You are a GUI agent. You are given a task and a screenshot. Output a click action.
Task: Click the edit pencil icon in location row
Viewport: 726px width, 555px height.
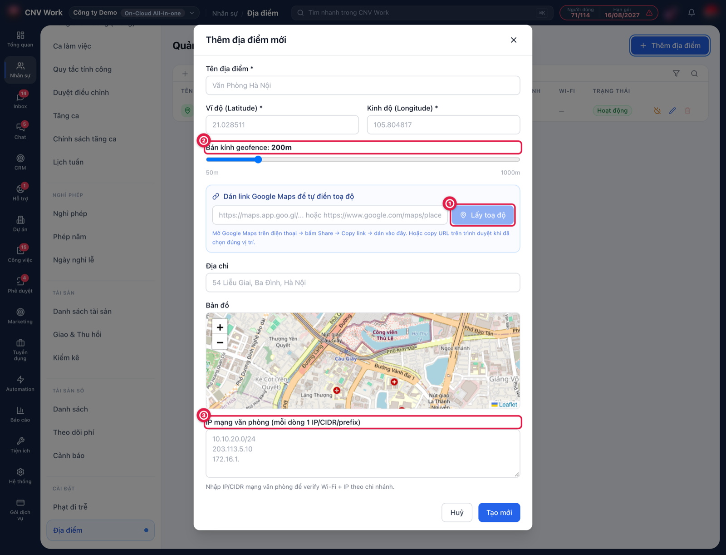(x=672, y=110)
